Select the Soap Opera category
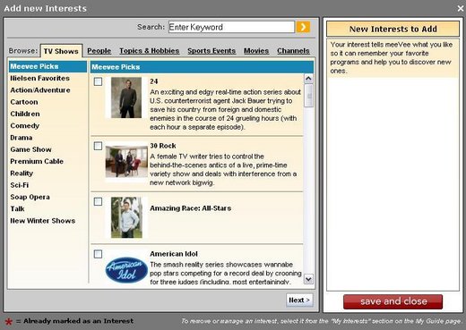 point(30,197)
